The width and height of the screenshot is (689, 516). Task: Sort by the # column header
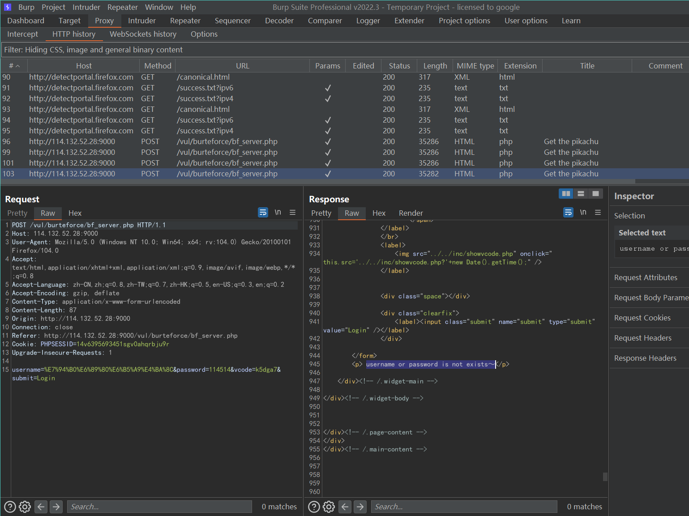[14, 66]
